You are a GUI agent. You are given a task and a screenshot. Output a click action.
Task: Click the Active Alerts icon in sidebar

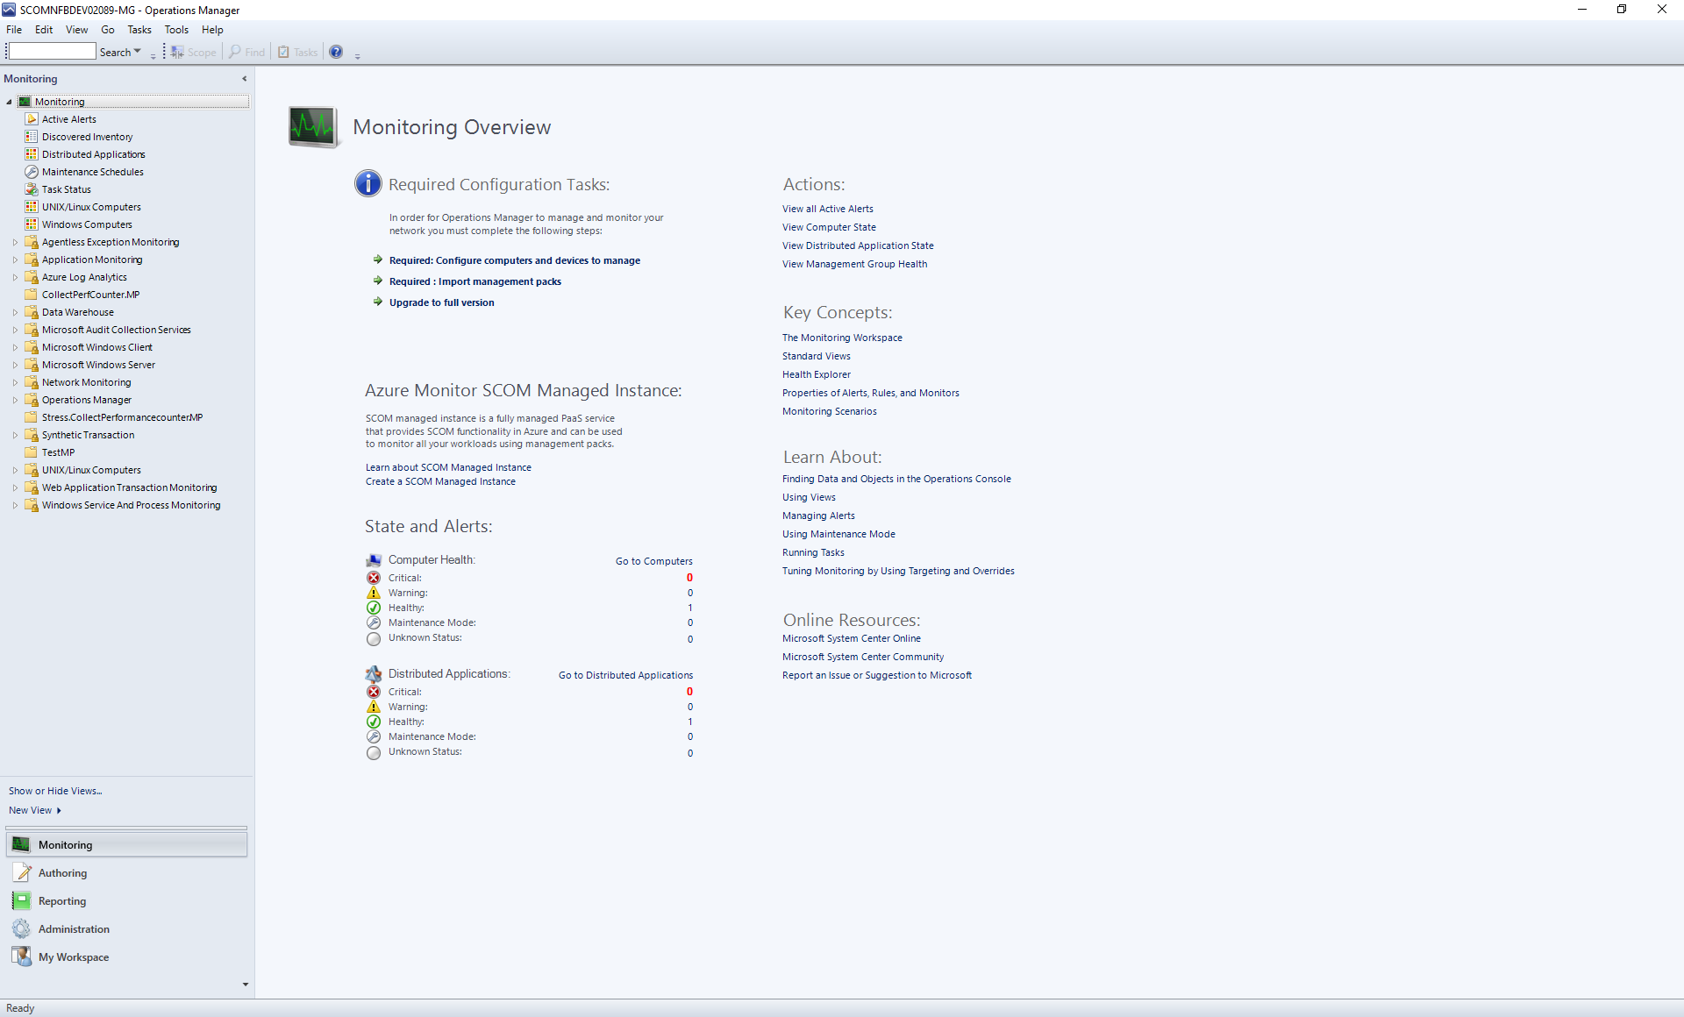[32, 117]
